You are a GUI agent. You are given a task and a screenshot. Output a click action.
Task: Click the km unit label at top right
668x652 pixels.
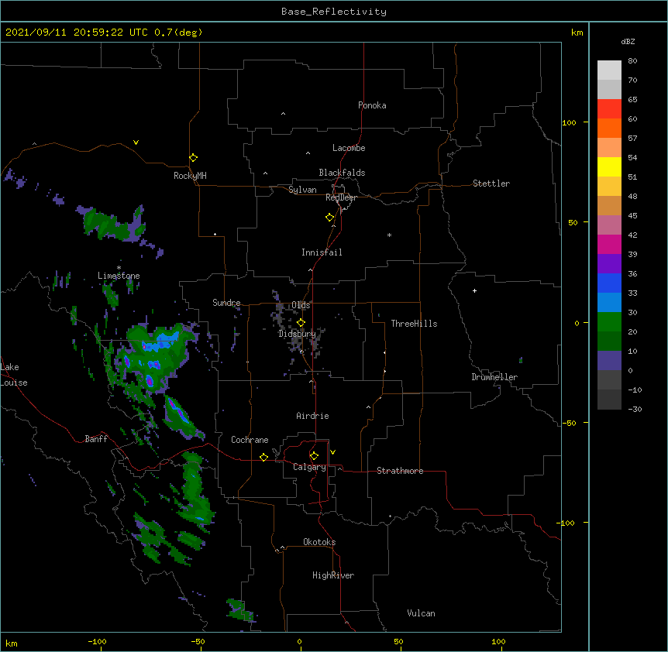[577, 33]
